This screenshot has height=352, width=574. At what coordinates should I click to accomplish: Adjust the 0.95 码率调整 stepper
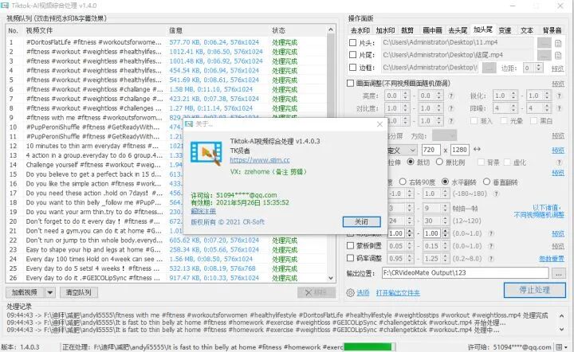point(411,259)
